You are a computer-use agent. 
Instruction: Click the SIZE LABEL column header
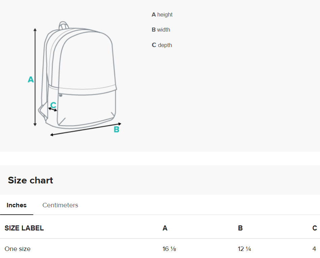pyautogui.click(x=24, y=228)
